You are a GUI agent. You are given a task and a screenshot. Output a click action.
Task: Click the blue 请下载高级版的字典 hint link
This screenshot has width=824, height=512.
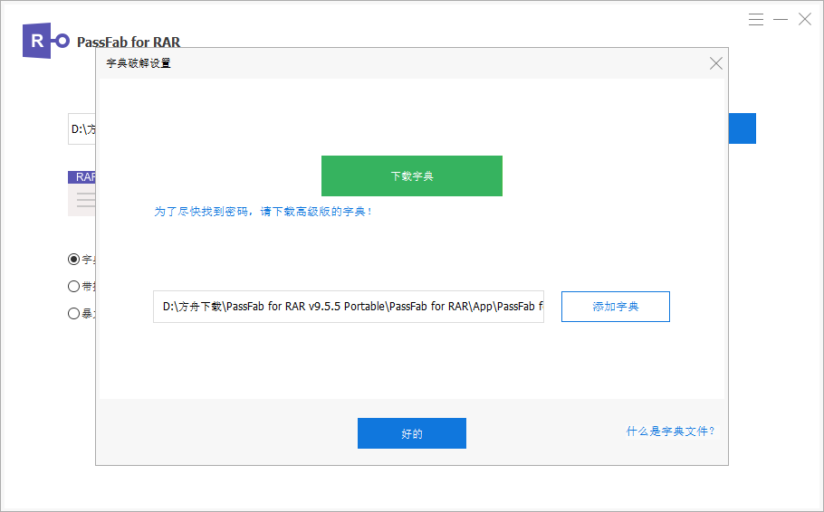[x=263, y=212]
